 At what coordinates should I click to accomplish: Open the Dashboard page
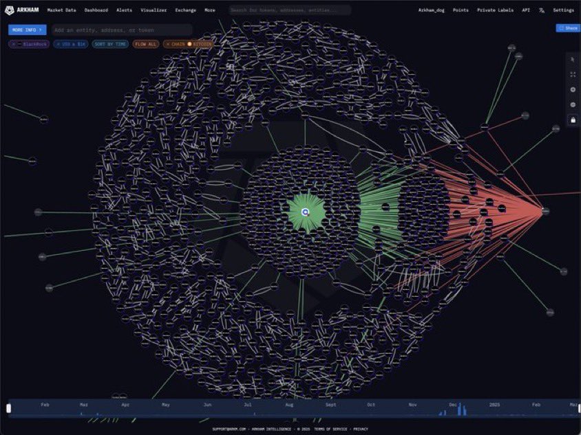coord(96,10)
